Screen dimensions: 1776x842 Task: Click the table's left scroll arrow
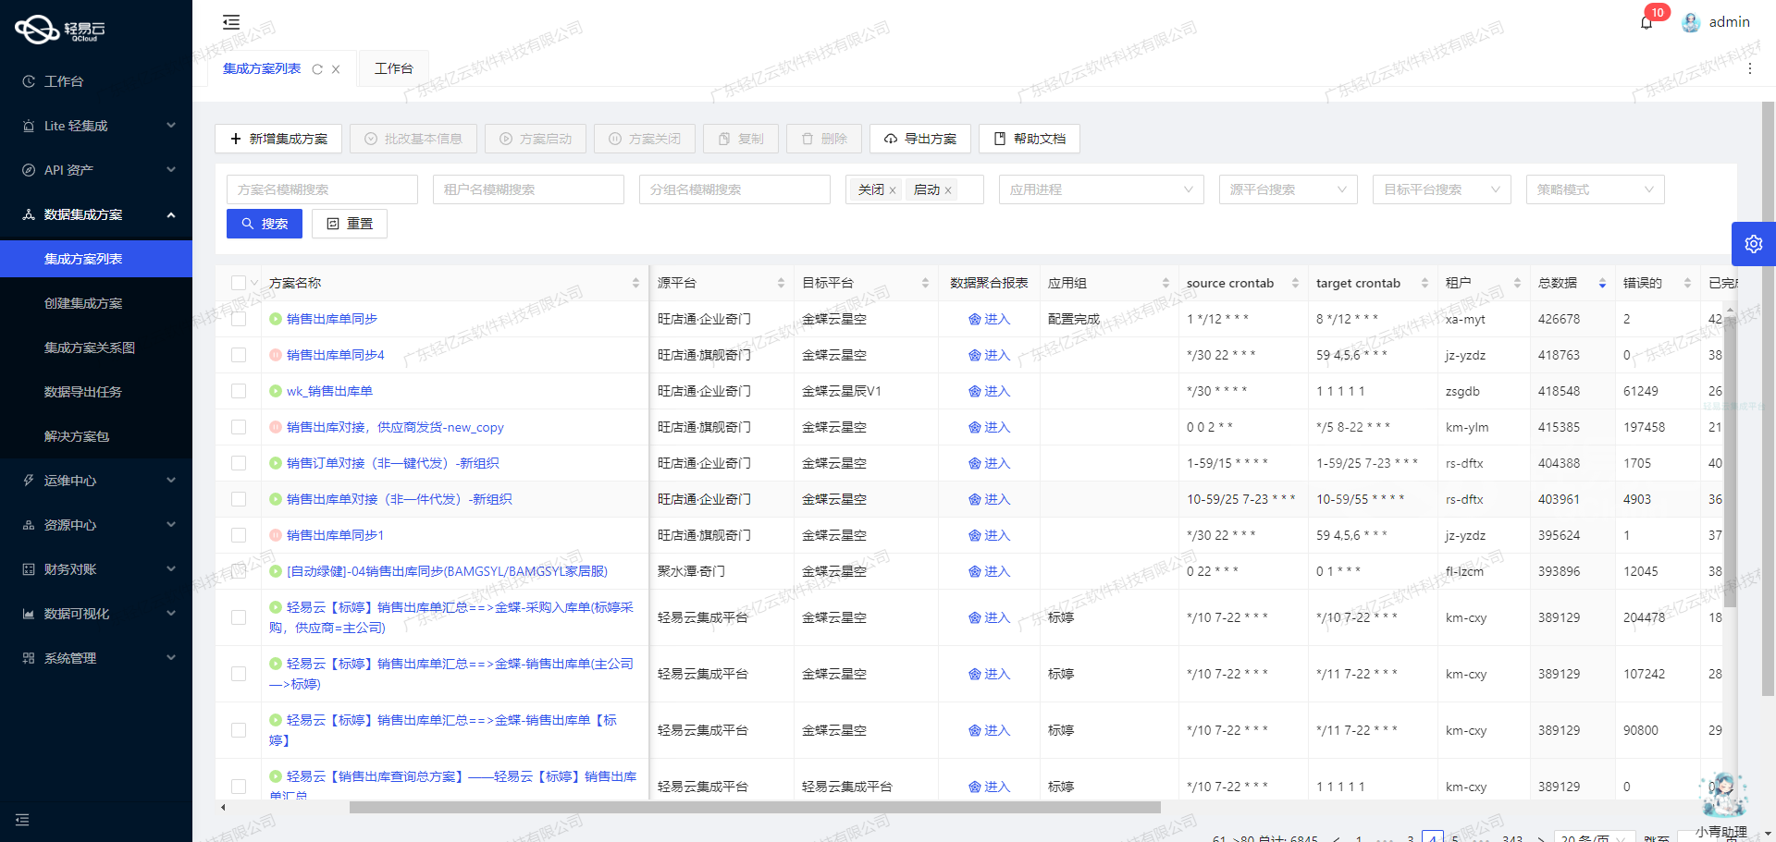(223, 807)
